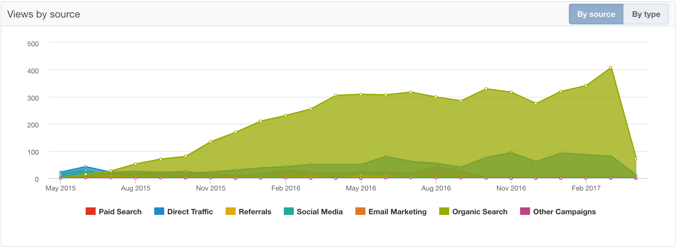This screenshot has height=248, width=677.
Task: Click the 400 y-axis value
Action: 33,71
